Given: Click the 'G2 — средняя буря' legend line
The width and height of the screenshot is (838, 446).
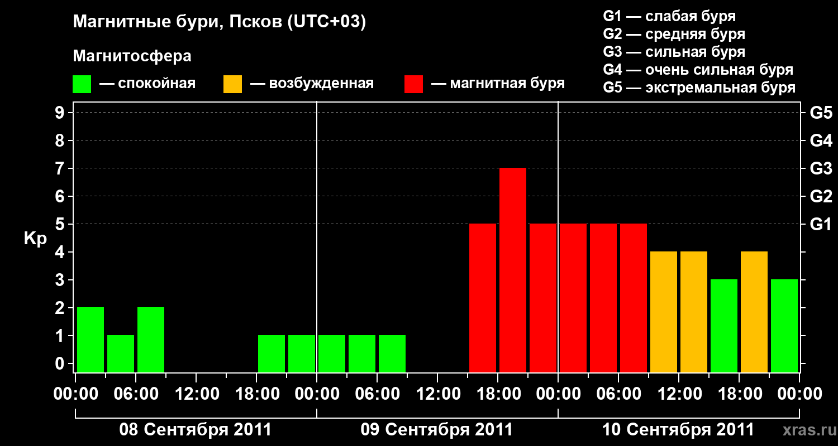Looking at the screenshot, I should point(674,34).
